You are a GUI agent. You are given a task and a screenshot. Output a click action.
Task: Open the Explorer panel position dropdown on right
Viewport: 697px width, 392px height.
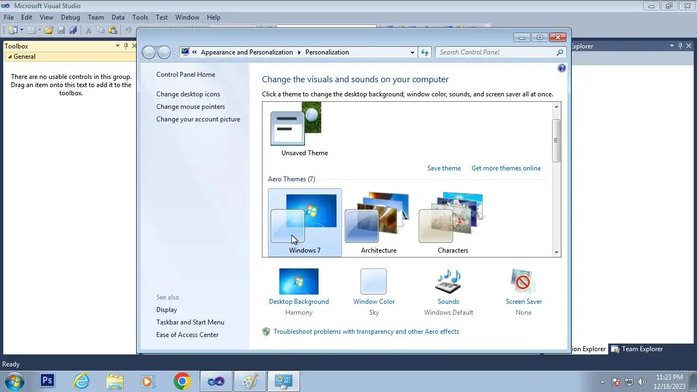tap(672, 46)
